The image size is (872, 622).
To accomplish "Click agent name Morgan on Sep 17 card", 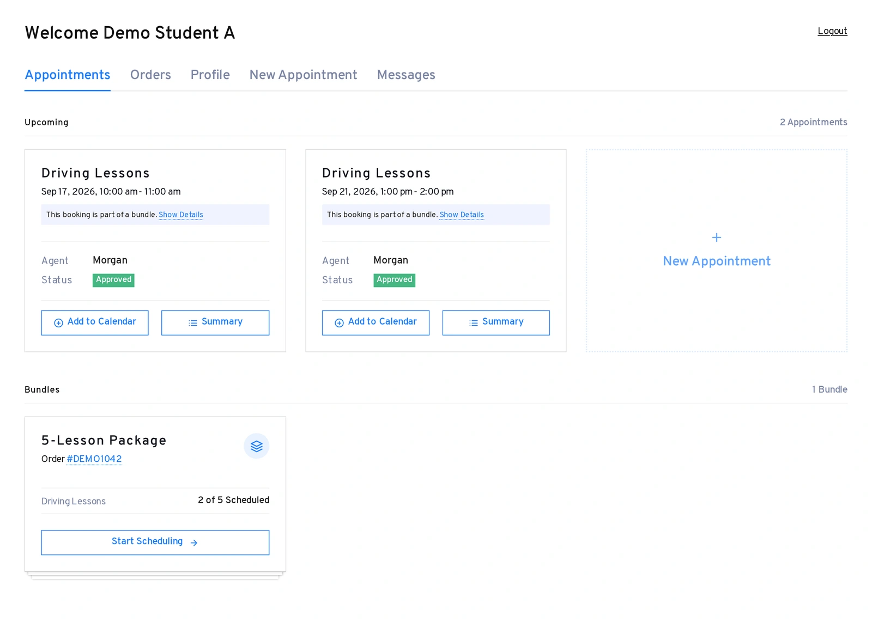I will click(110, 260).
